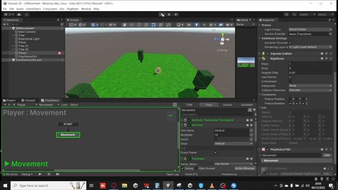Open PlayMaker Preferences
The height and width of the screenshot is (190, 338).
point(229,174)
